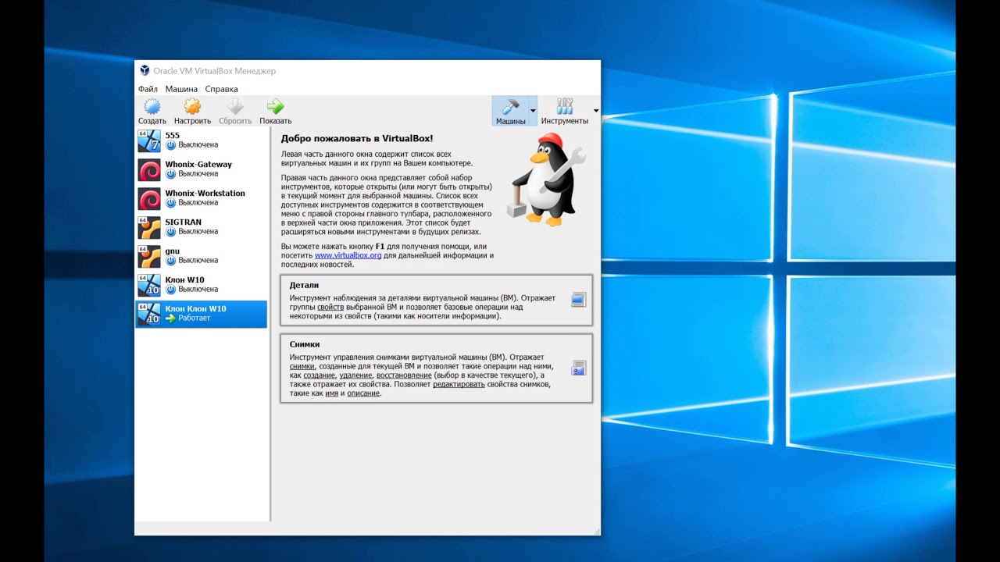Click the Детали tool icon

[578, 300]
